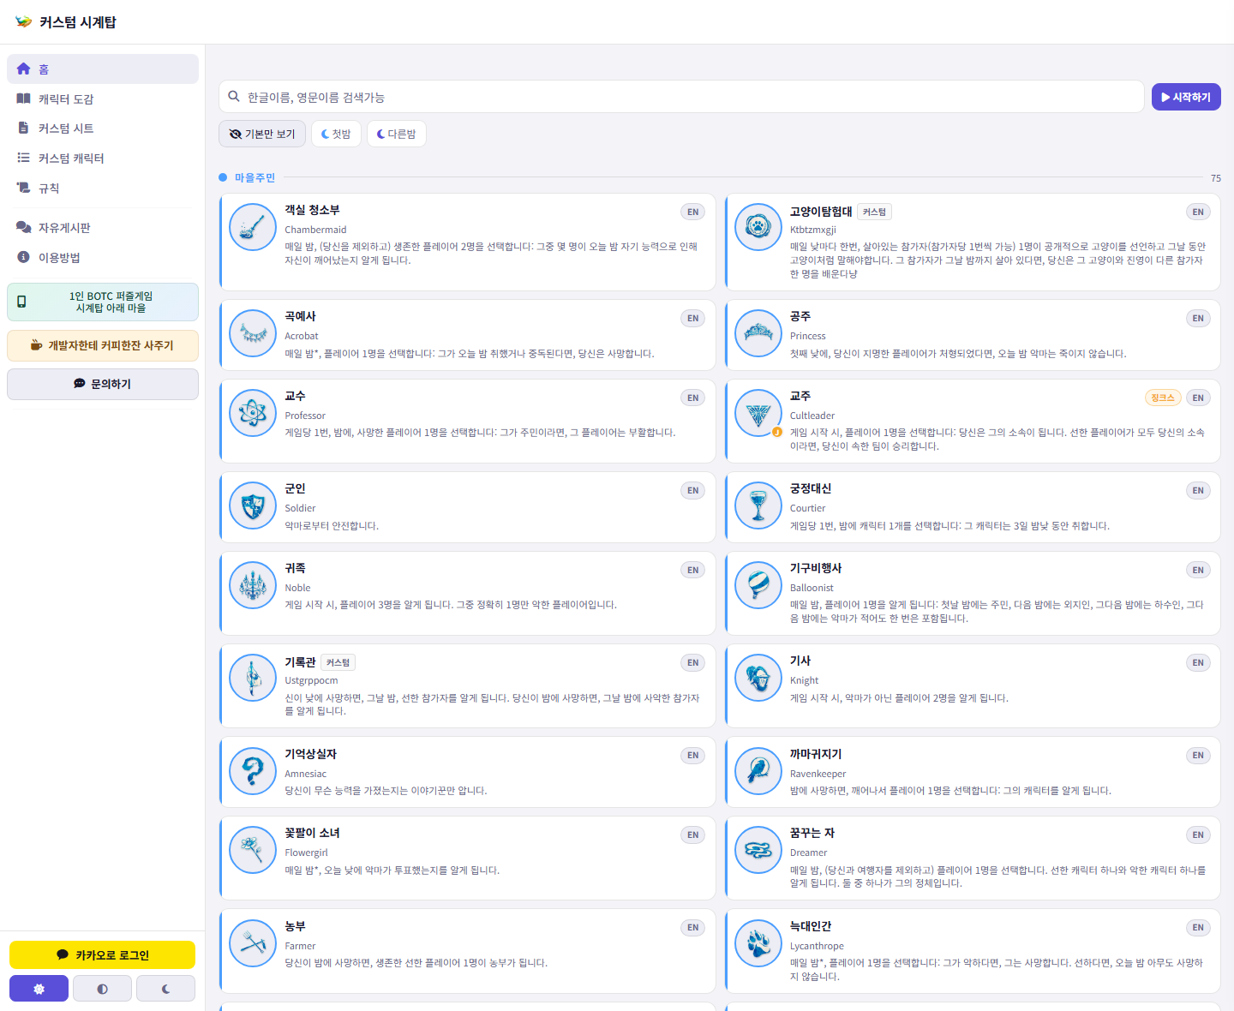The height and width of the screenshot is (1011, 1234).
Task: Click the 'Noble' English name
Action: 297,589
